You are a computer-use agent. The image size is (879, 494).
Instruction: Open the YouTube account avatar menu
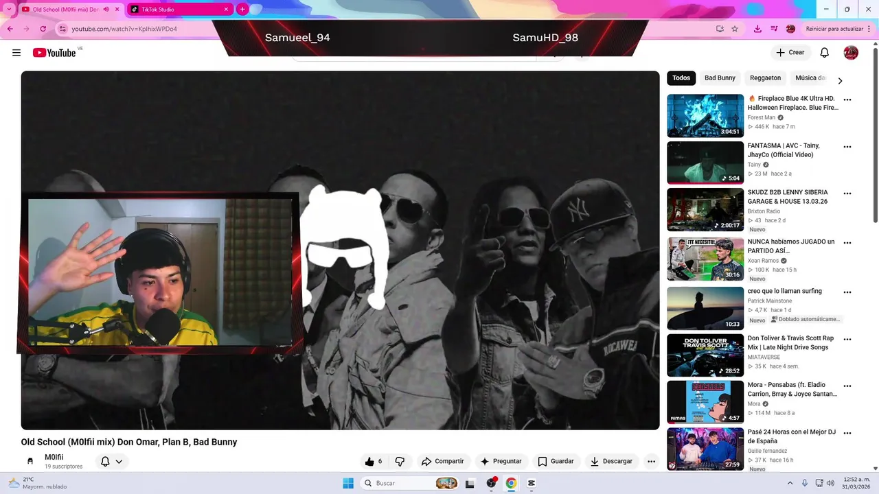click(x=851, y=53)
